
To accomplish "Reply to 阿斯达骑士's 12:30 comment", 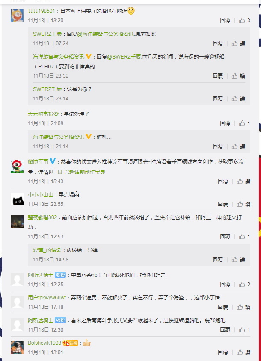I will coord(225,330).
